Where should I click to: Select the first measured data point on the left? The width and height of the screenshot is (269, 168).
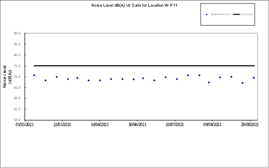point(34,75)
